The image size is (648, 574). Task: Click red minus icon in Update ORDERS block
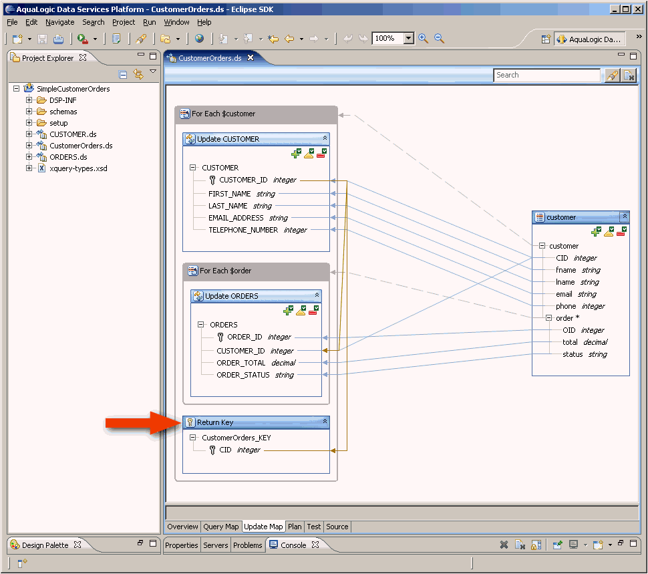pyautogui.click(x=314, y=310)
